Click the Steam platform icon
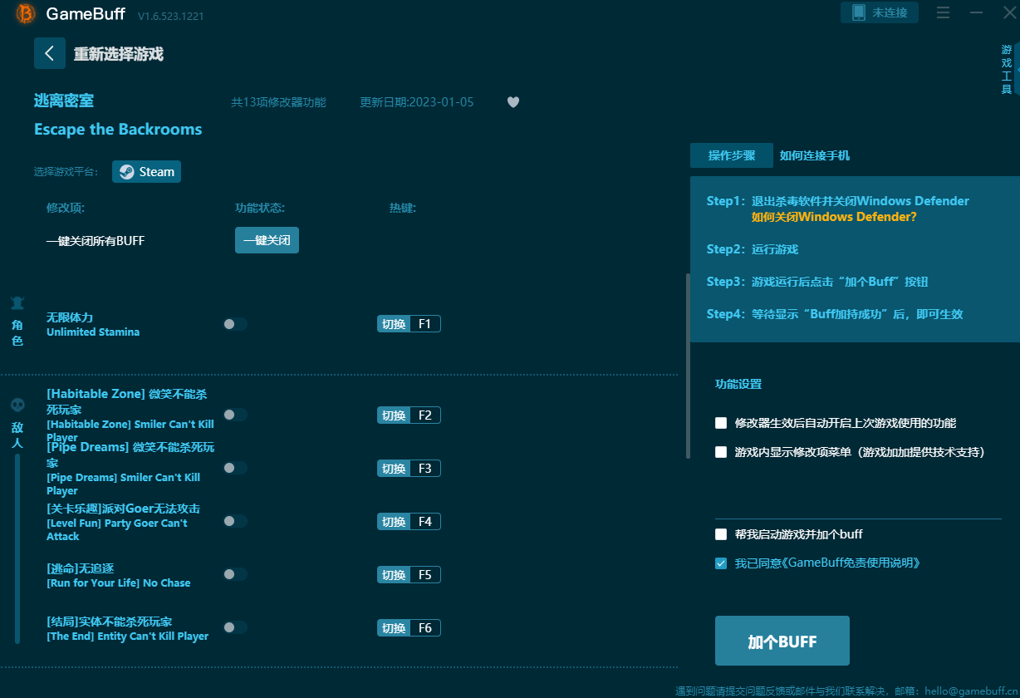1020x698 pixels. pyautogui.click(x=127, y=172)
